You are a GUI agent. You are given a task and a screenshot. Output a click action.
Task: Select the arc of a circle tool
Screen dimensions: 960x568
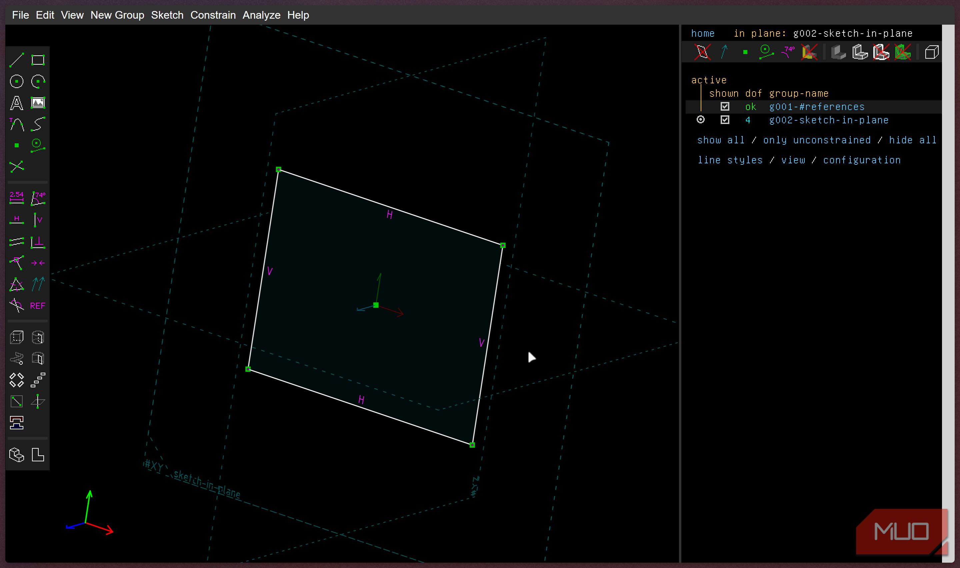pyautogui.click(x=38, y=82)
